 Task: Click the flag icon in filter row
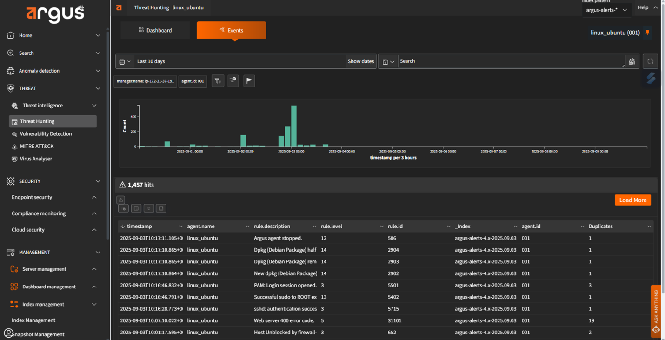click(x=249, y=81)
